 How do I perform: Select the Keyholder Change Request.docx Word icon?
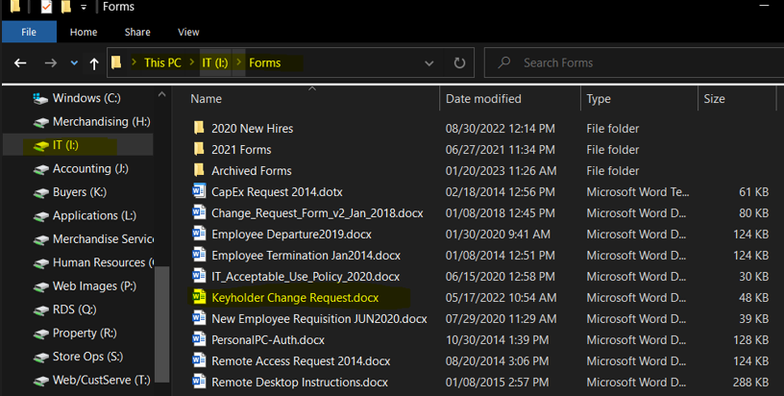[x=199, y=297]
